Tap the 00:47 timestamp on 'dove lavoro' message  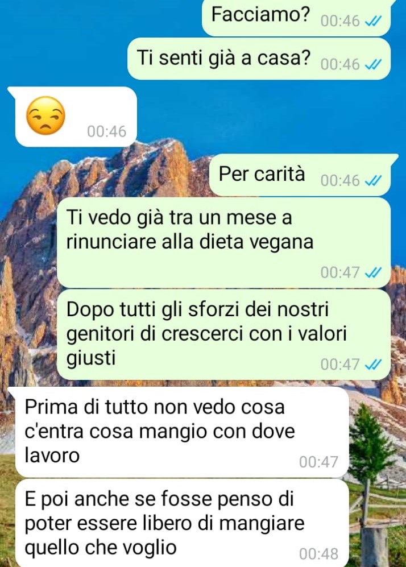tap(318, 462)
